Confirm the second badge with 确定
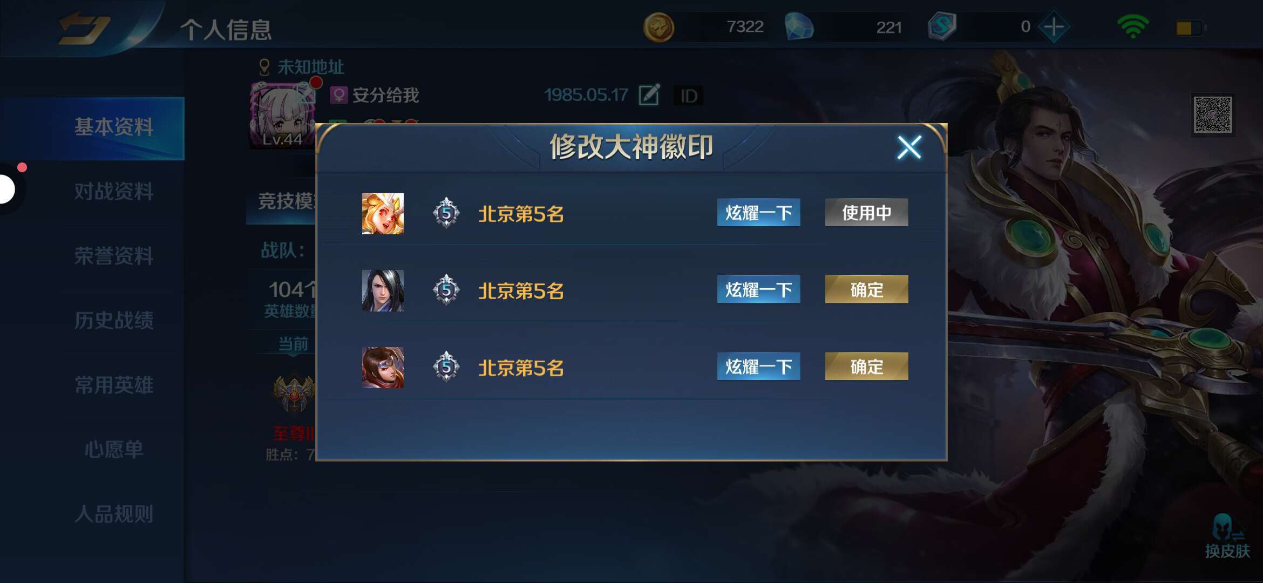The image size is (1263, 583). [x=866, y=290]
